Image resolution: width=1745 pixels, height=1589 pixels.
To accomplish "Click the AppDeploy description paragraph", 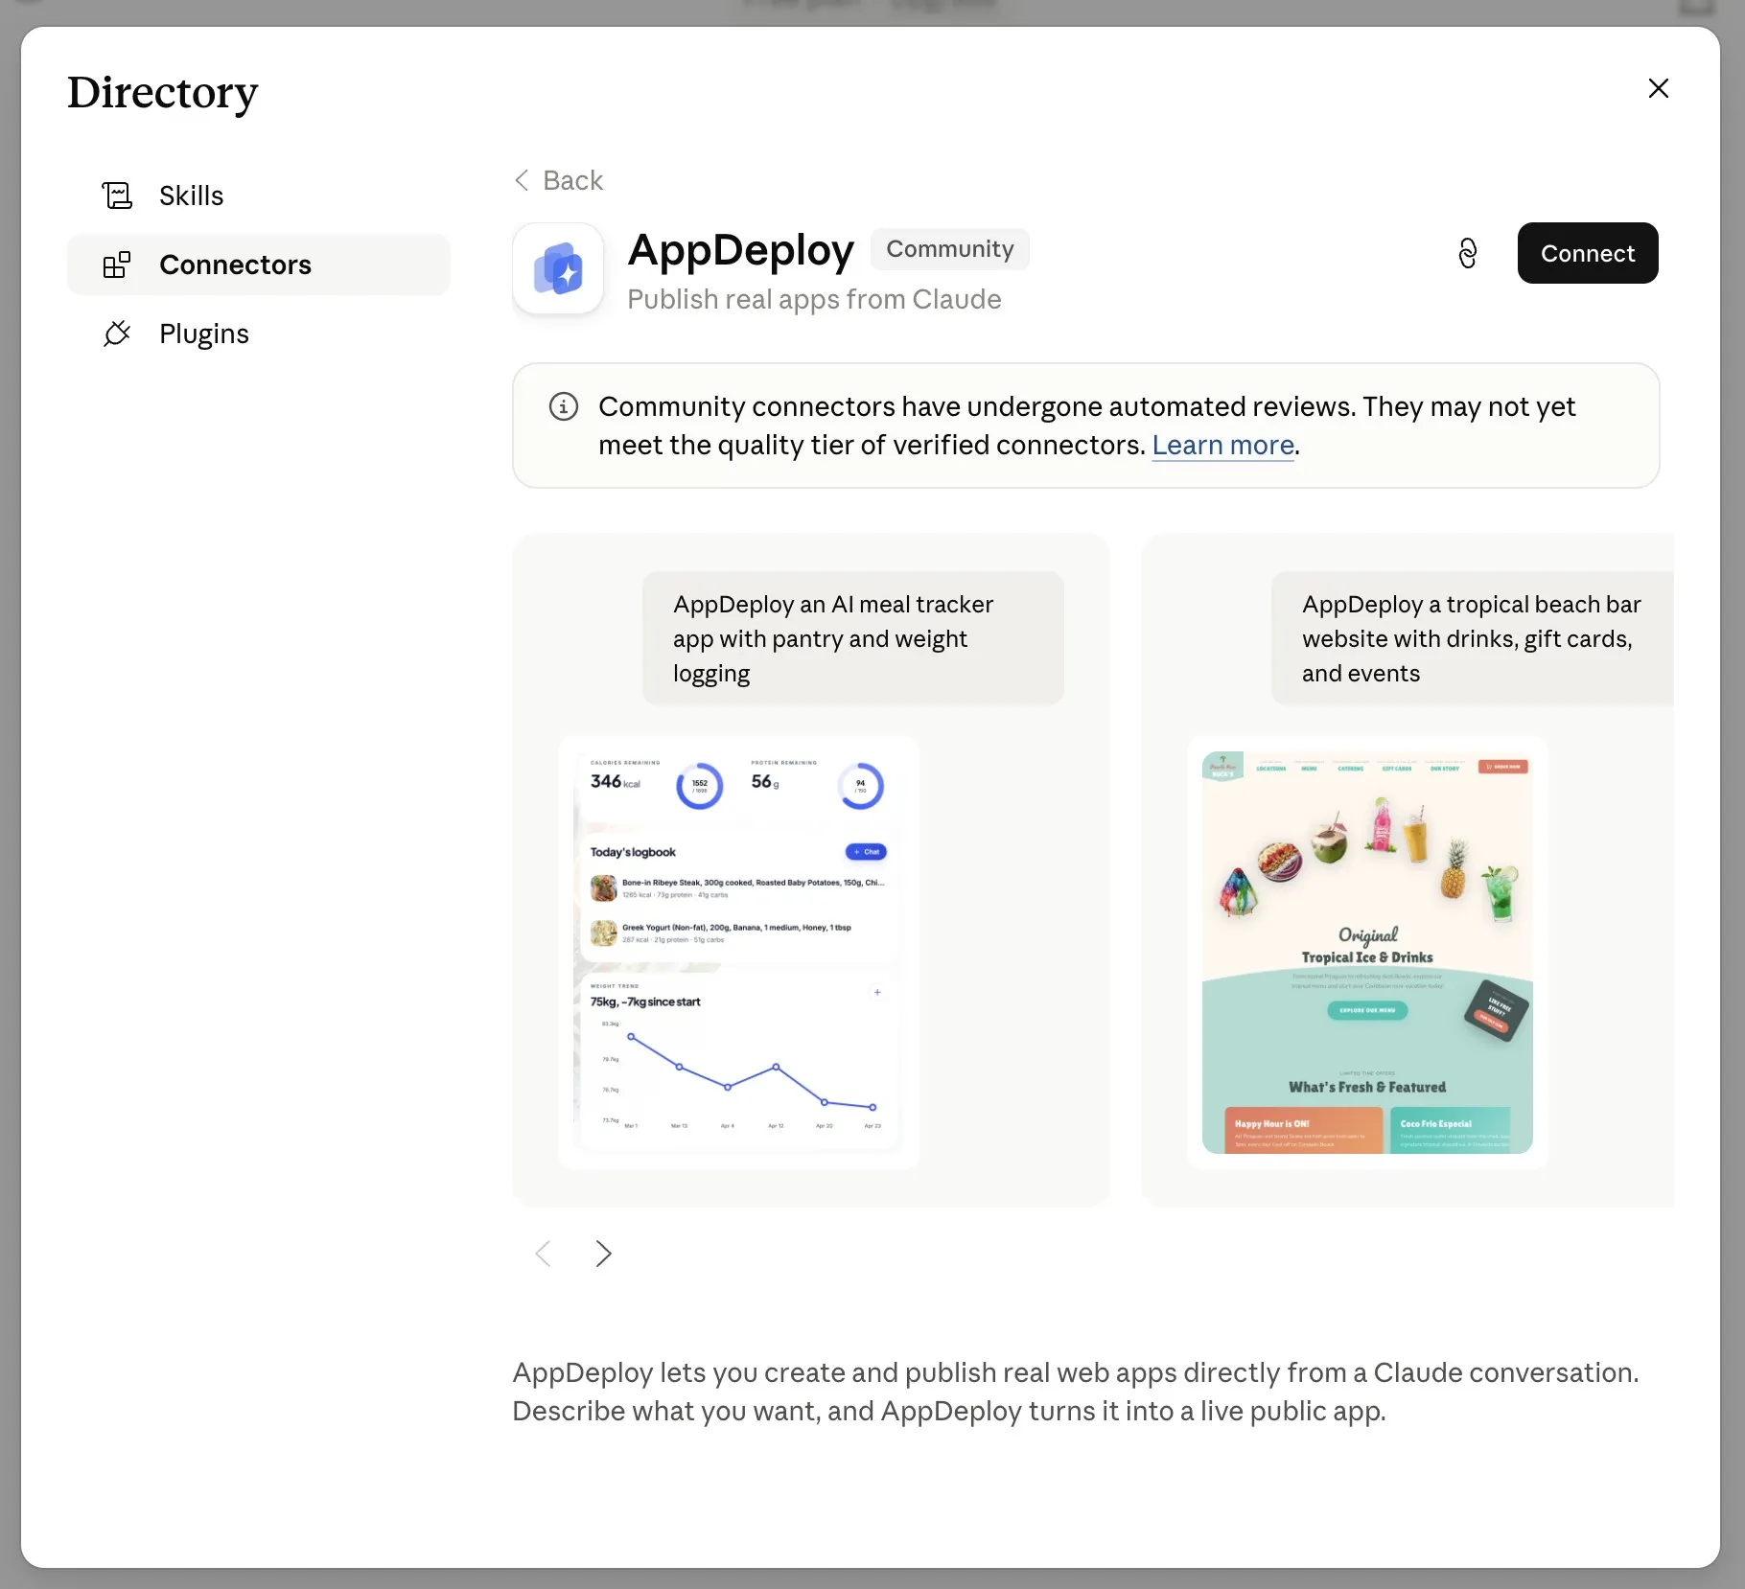I will tap(1076, 1392).
